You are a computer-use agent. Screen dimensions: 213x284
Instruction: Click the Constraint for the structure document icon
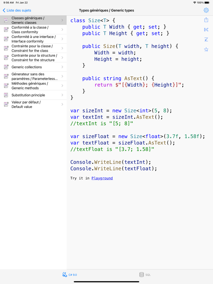[x=6, y=58]
